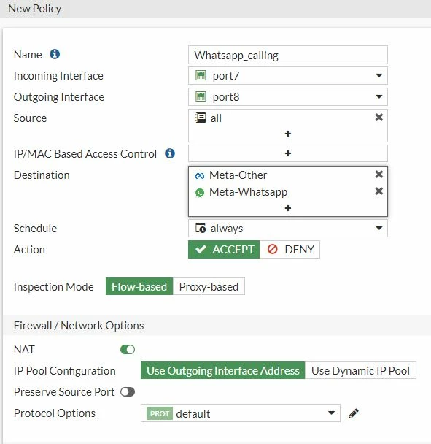Click info icon beside IP/MAC Based Access Control
The width and height of the screenshot is (431, 444).
pyautogui.click(x=170, y=153)
